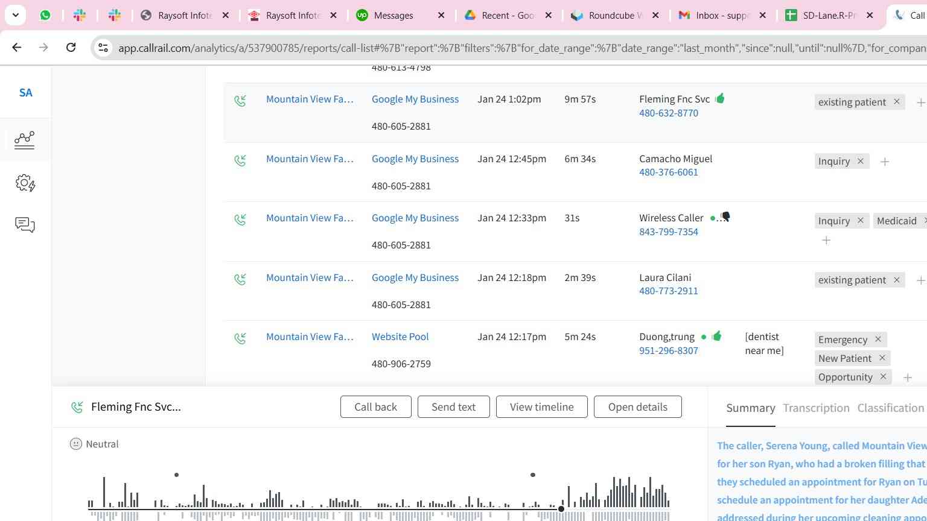
Task: Remove Inquiry tag on Wireless Caller row
Action: [x=860, y=221]
